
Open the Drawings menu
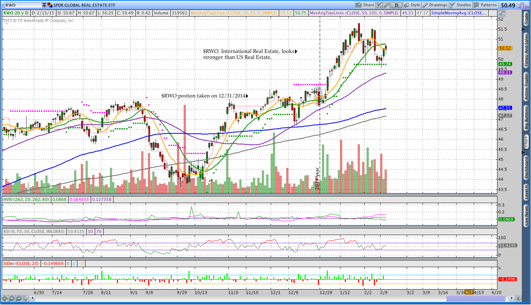tap(435, 5)
